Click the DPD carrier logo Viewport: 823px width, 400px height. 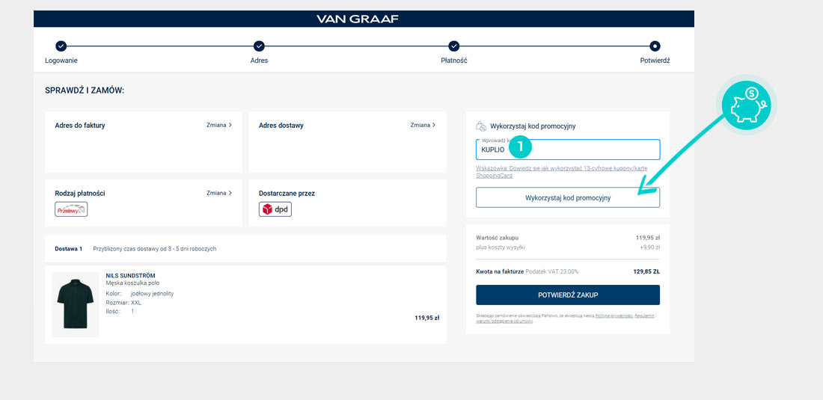tap(275, 209)
